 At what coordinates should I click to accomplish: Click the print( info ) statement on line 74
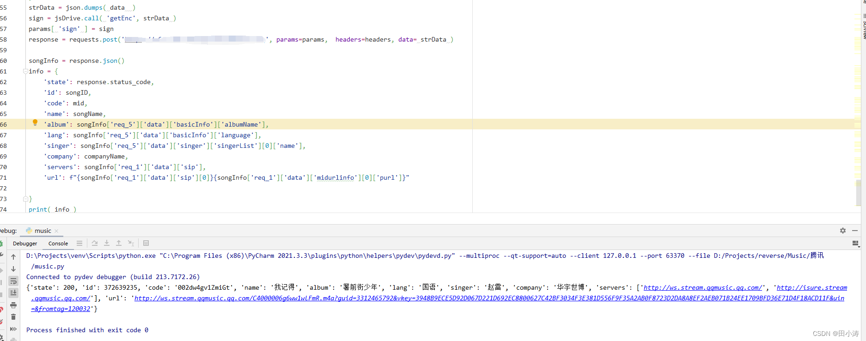click(52, 209)
